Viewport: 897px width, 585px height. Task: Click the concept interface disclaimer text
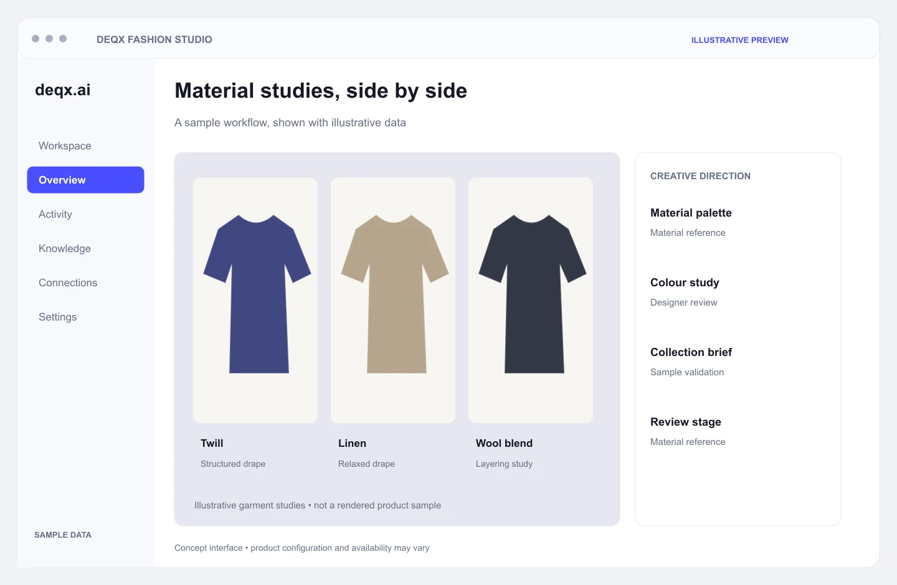tap(302, 548)
